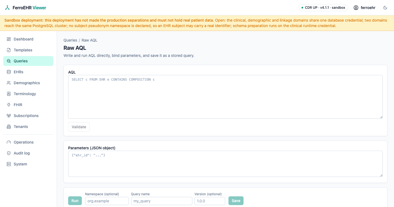
Task: Click the Terminology book icon
Action: [x=9, y=94]
